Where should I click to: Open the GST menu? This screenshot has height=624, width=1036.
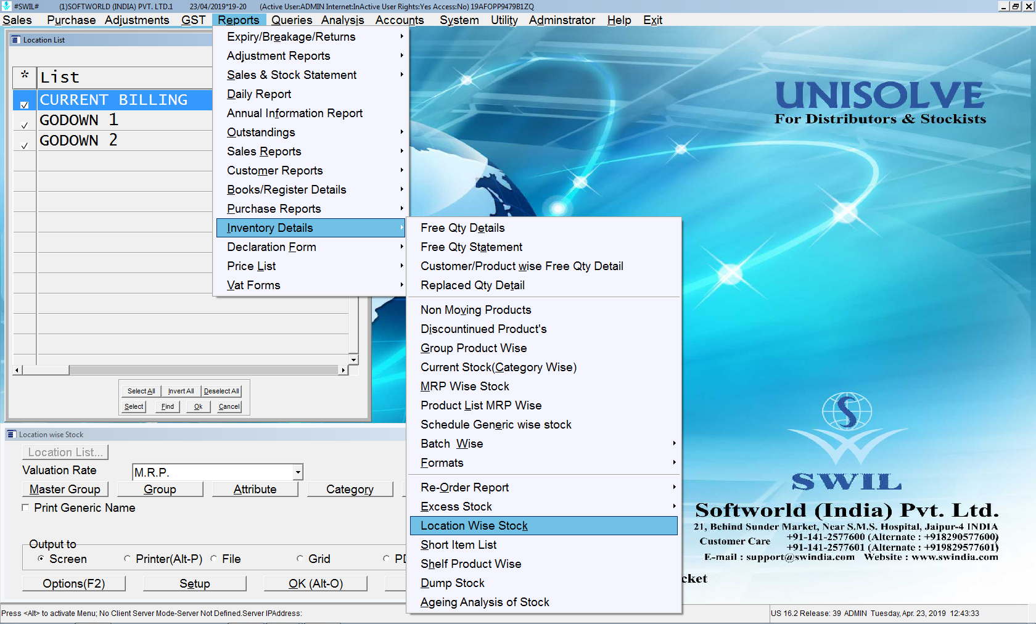[x=193, y=20]
